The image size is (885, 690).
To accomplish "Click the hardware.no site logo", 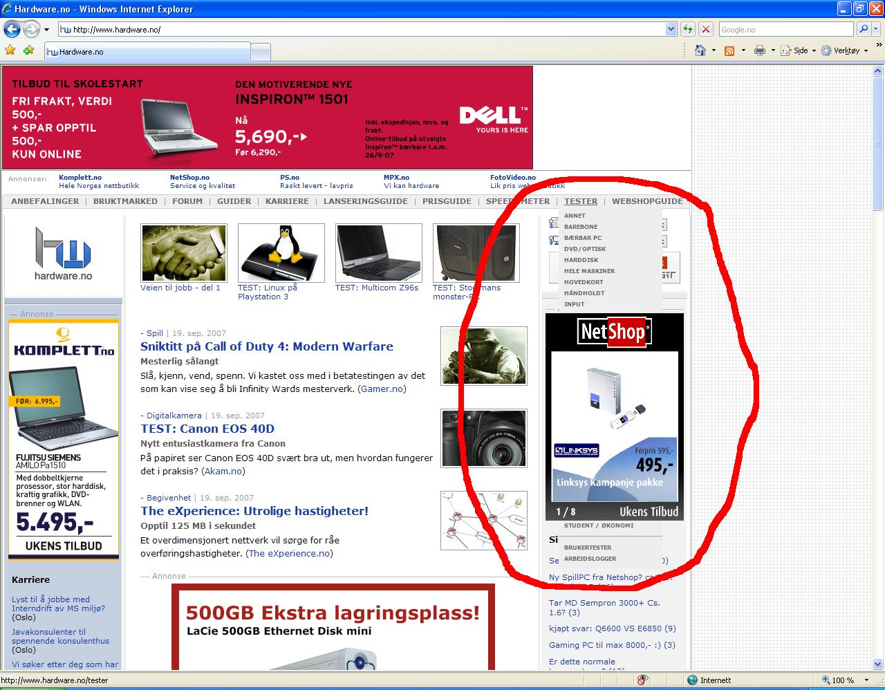I will (63, 254).
